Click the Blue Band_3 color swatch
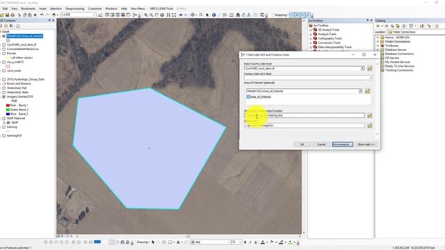 (x=8, y=114)
